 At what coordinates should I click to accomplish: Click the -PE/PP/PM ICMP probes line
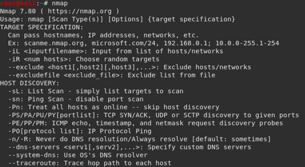pyautogui.click(x=145, y=123)
